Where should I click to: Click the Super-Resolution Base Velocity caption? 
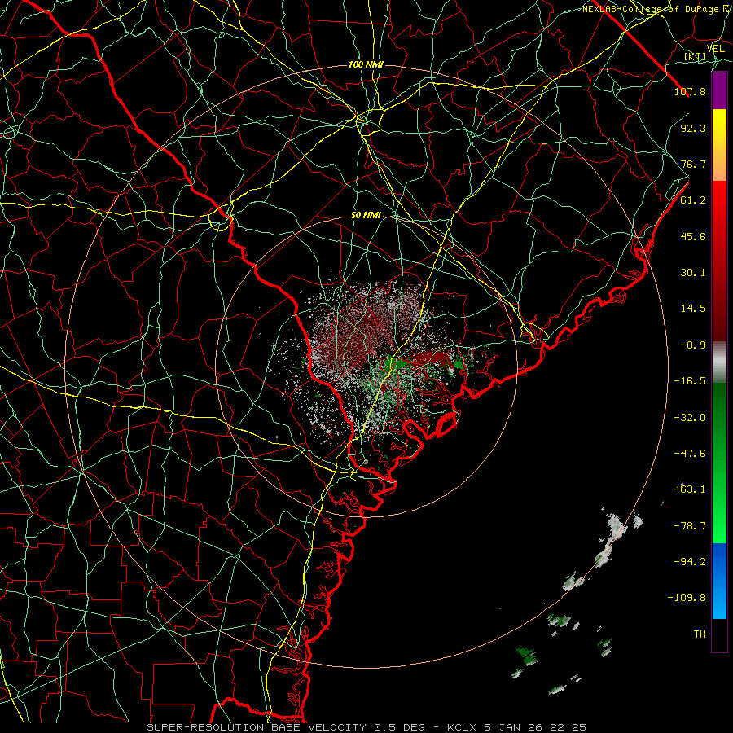[x=366, y=727]
